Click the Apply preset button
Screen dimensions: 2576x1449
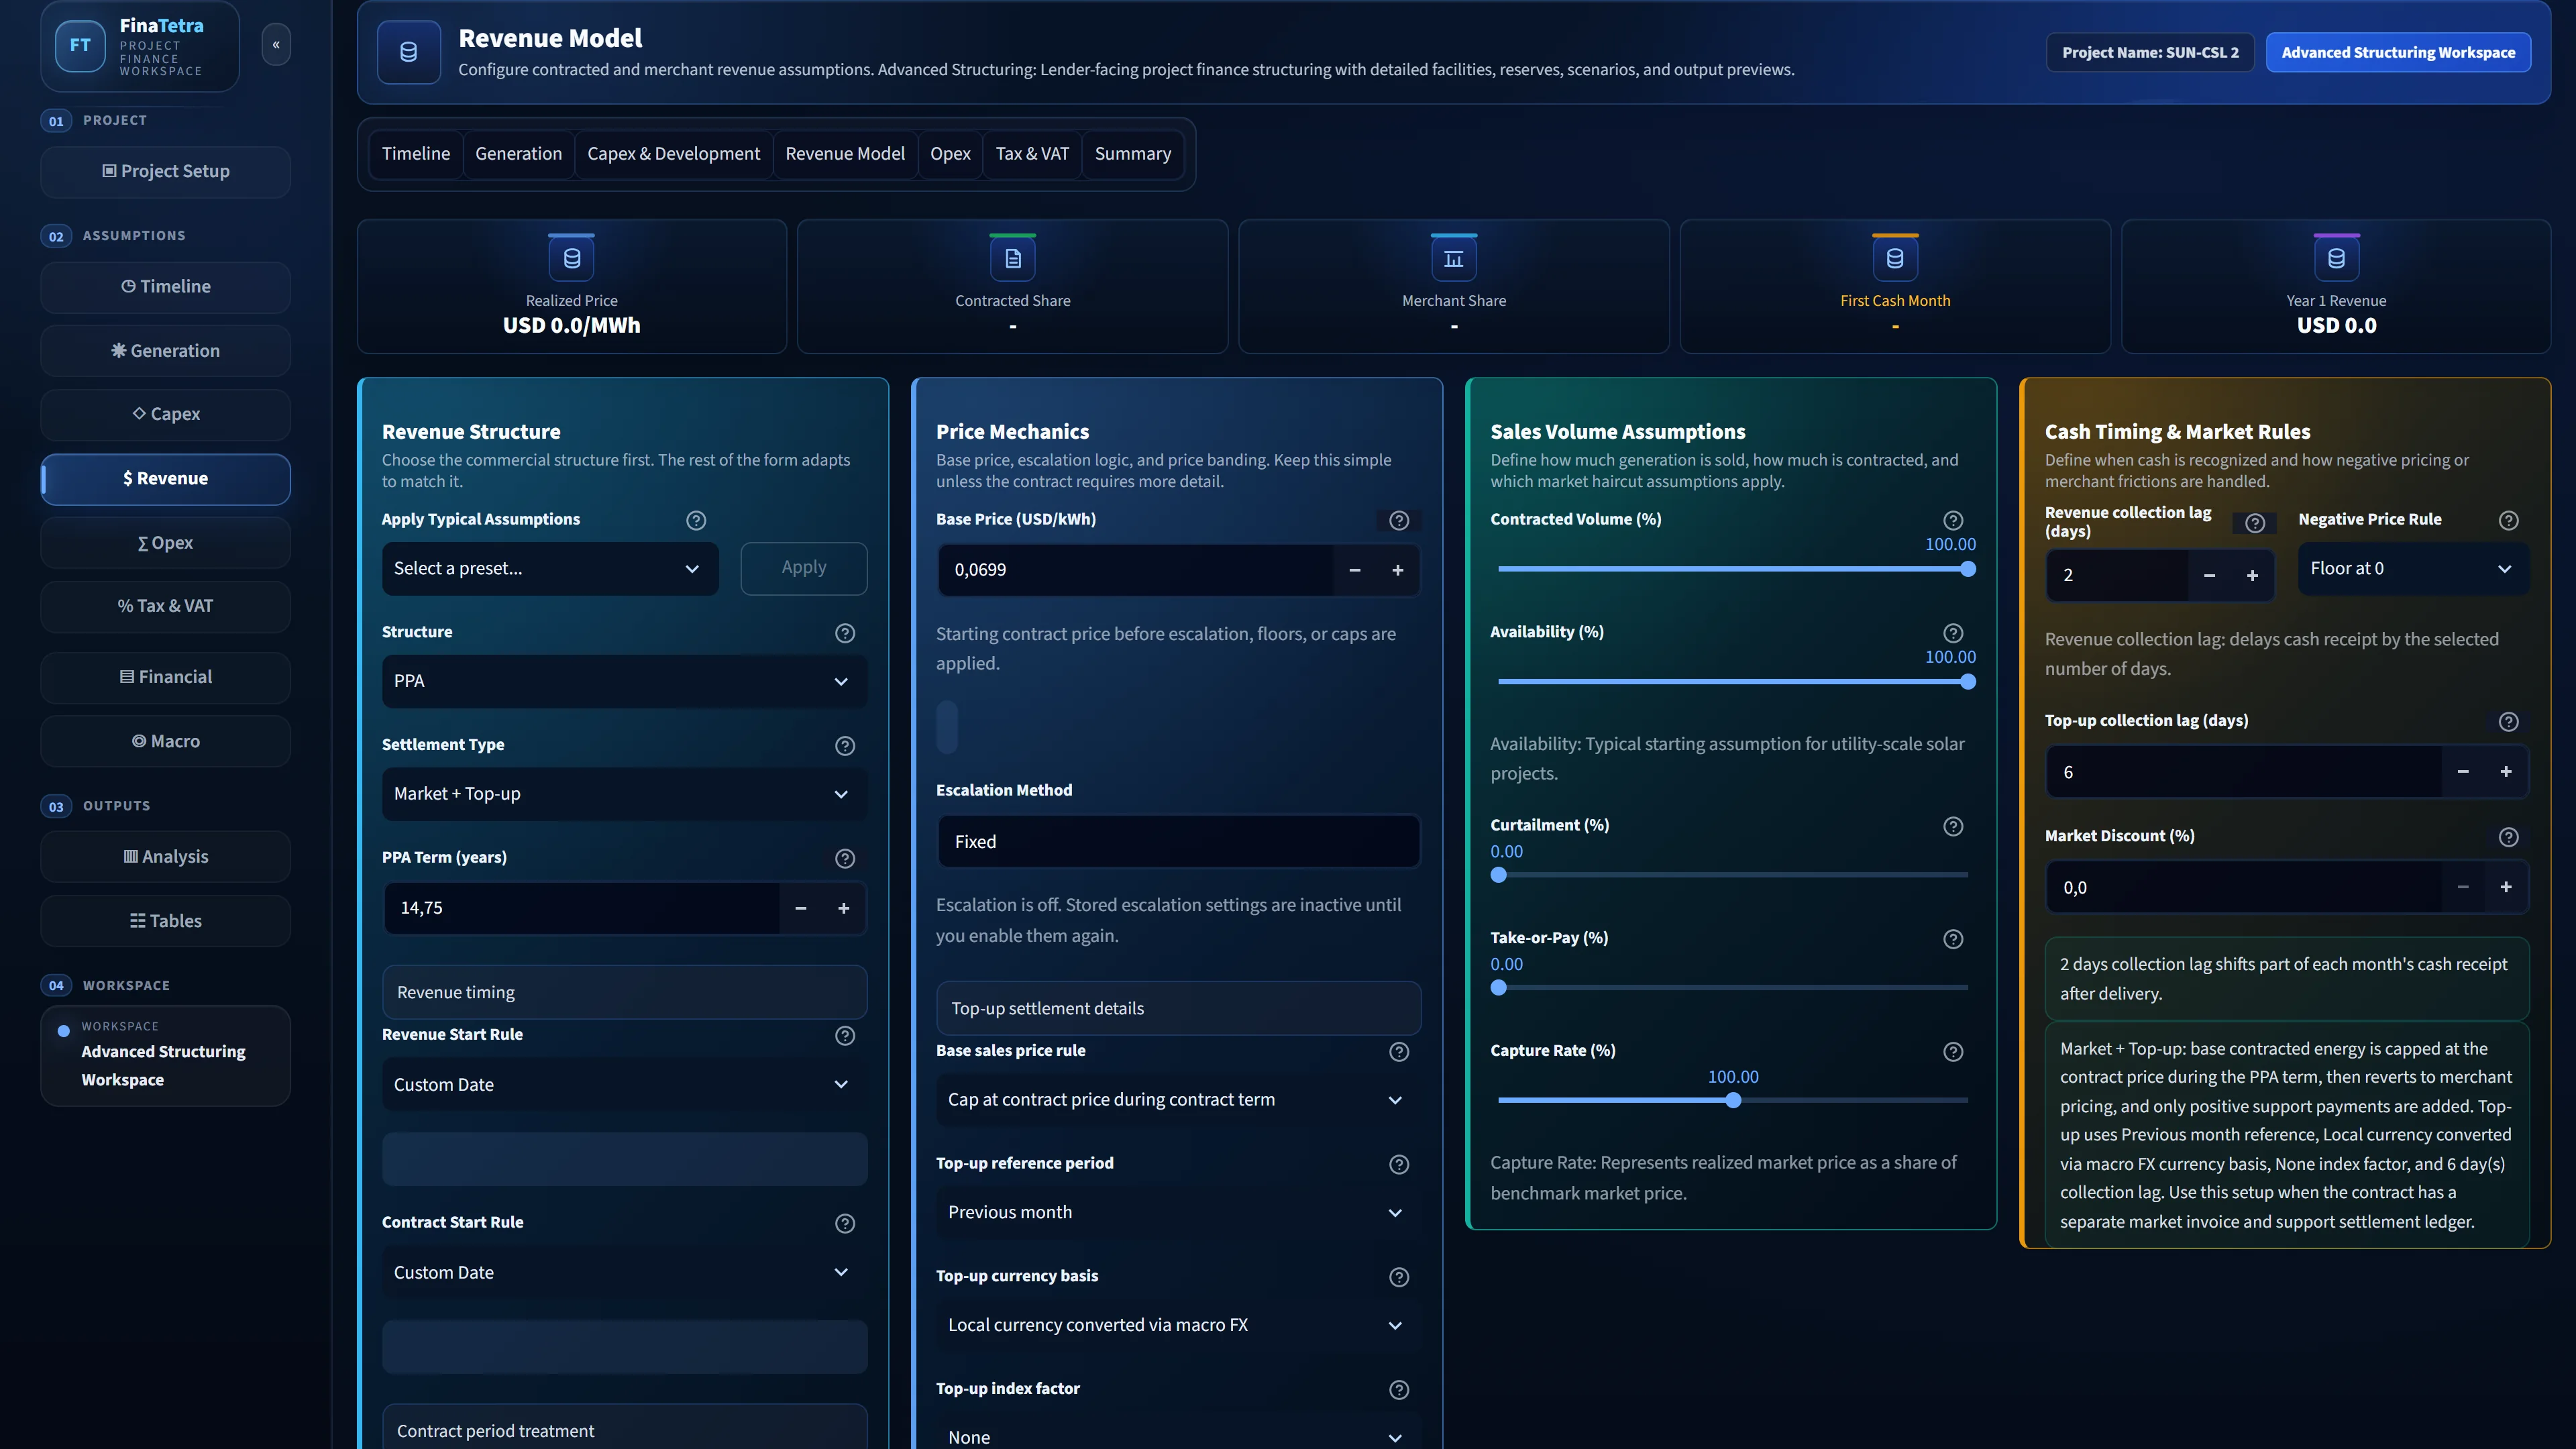tap(804, 569)
